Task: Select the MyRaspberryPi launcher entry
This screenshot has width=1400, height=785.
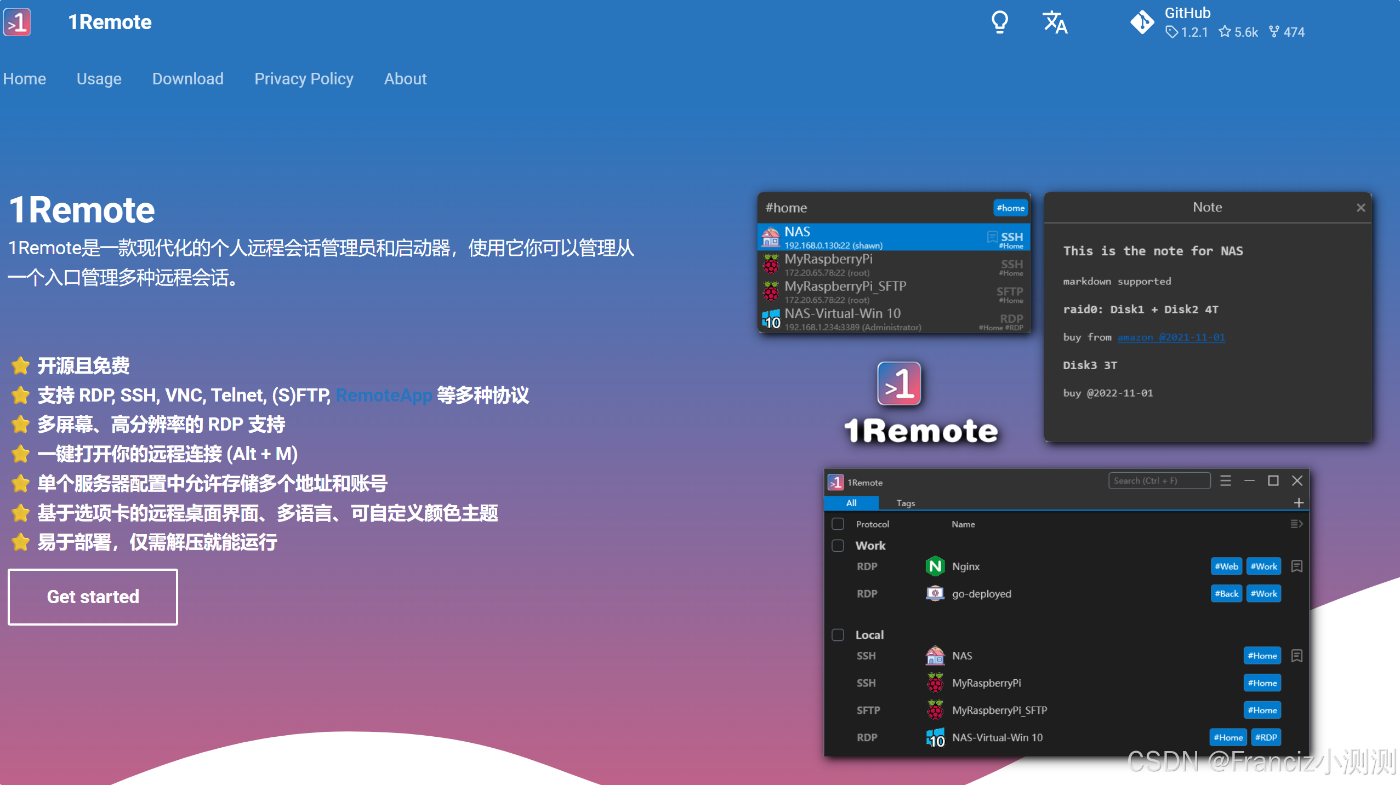Action: click(x=894, y=265)
